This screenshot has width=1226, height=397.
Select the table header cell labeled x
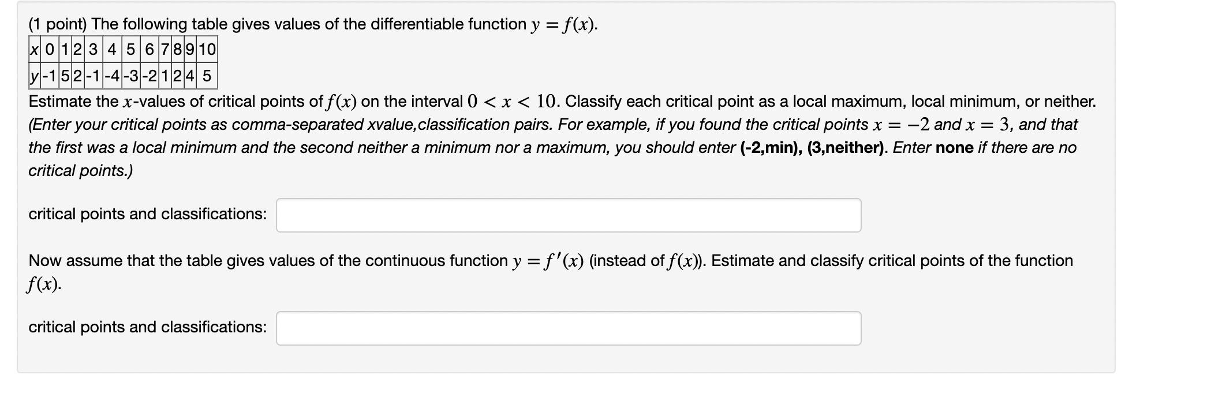pos(35,51)
